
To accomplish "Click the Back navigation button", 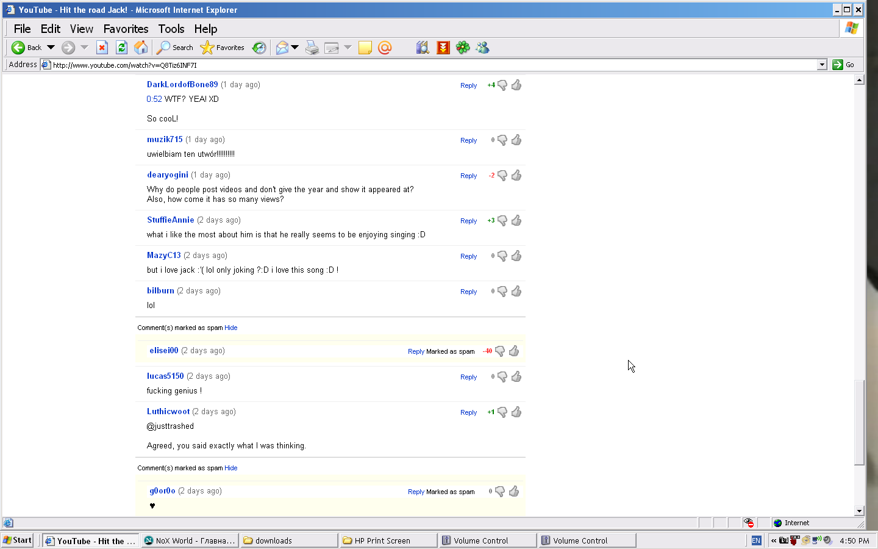I will [27, 48].
